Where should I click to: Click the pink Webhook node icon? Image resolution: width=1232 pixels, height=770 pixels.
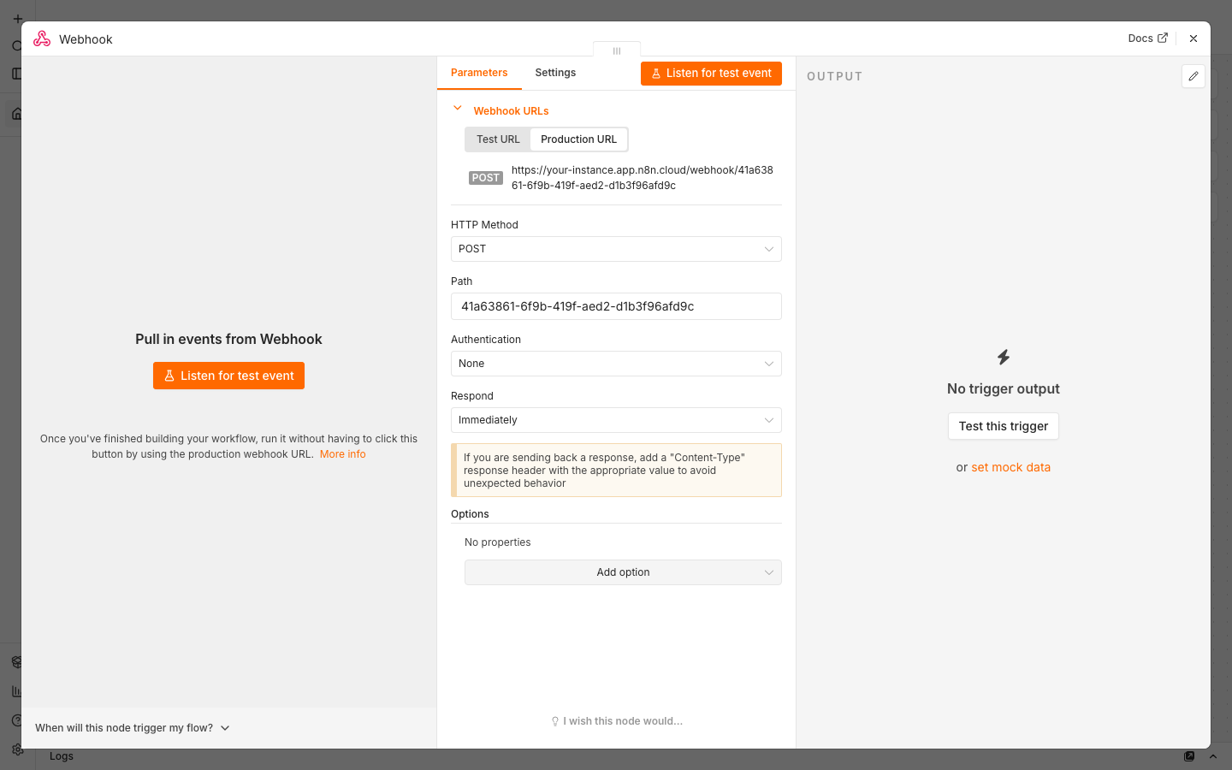(42, 38)
